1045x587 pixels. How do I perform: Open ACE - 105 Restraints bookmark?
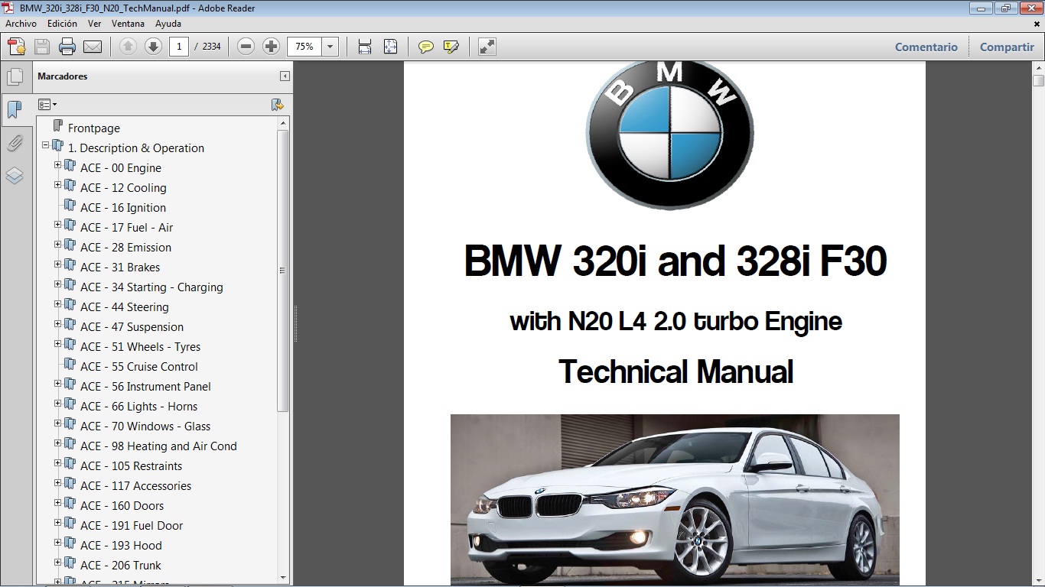coord(132,466)
